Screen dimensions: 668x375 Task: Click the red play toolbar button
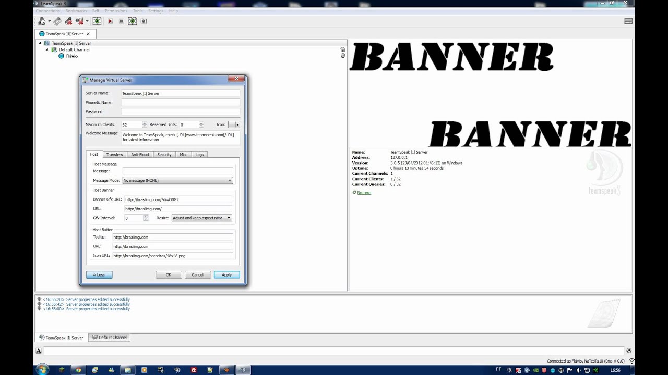[x=110, y=21]
